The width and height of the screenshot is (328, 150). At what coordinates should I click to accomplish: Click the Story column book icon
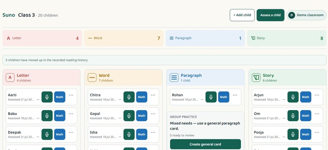pos(256,78)
